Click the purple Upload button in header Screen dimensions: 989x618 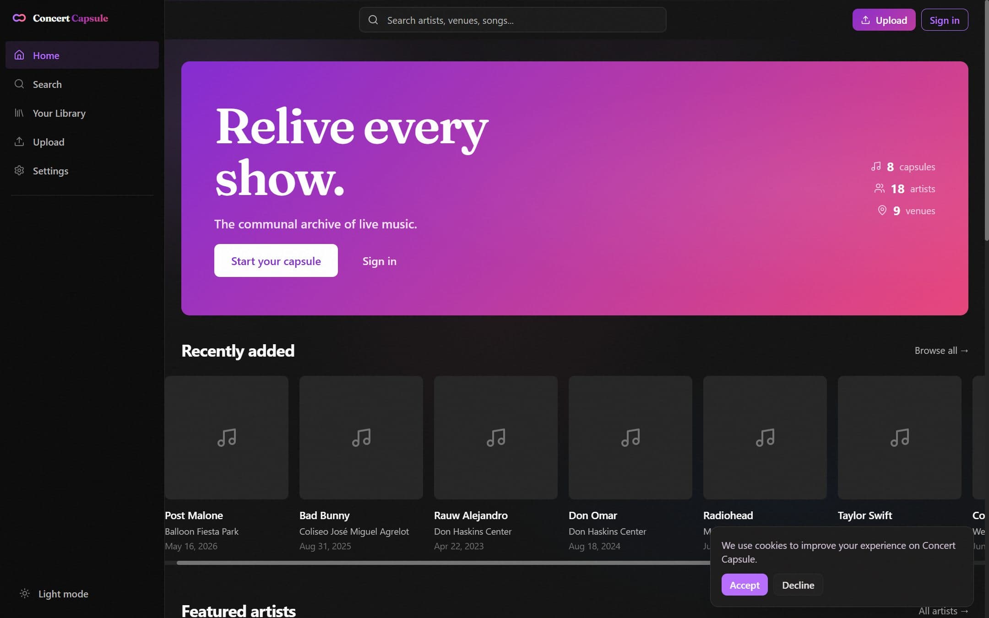(x=884, y=20)
